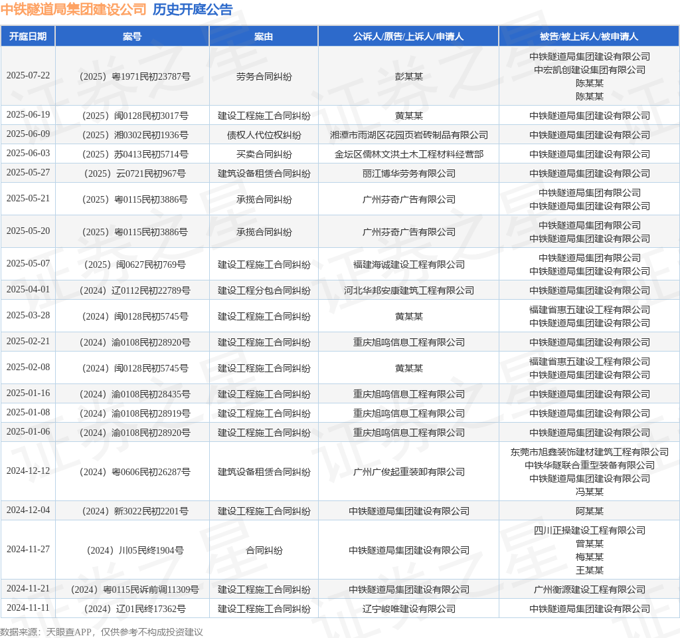Screen dimensions: 680x638
Task: Select the date 2024-12-12
Action: click(x=28, y=471)
